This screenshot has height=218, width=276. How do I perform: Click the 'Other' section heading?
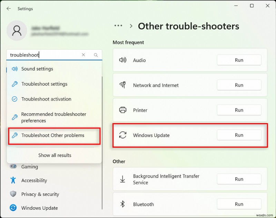click(119, 161)
